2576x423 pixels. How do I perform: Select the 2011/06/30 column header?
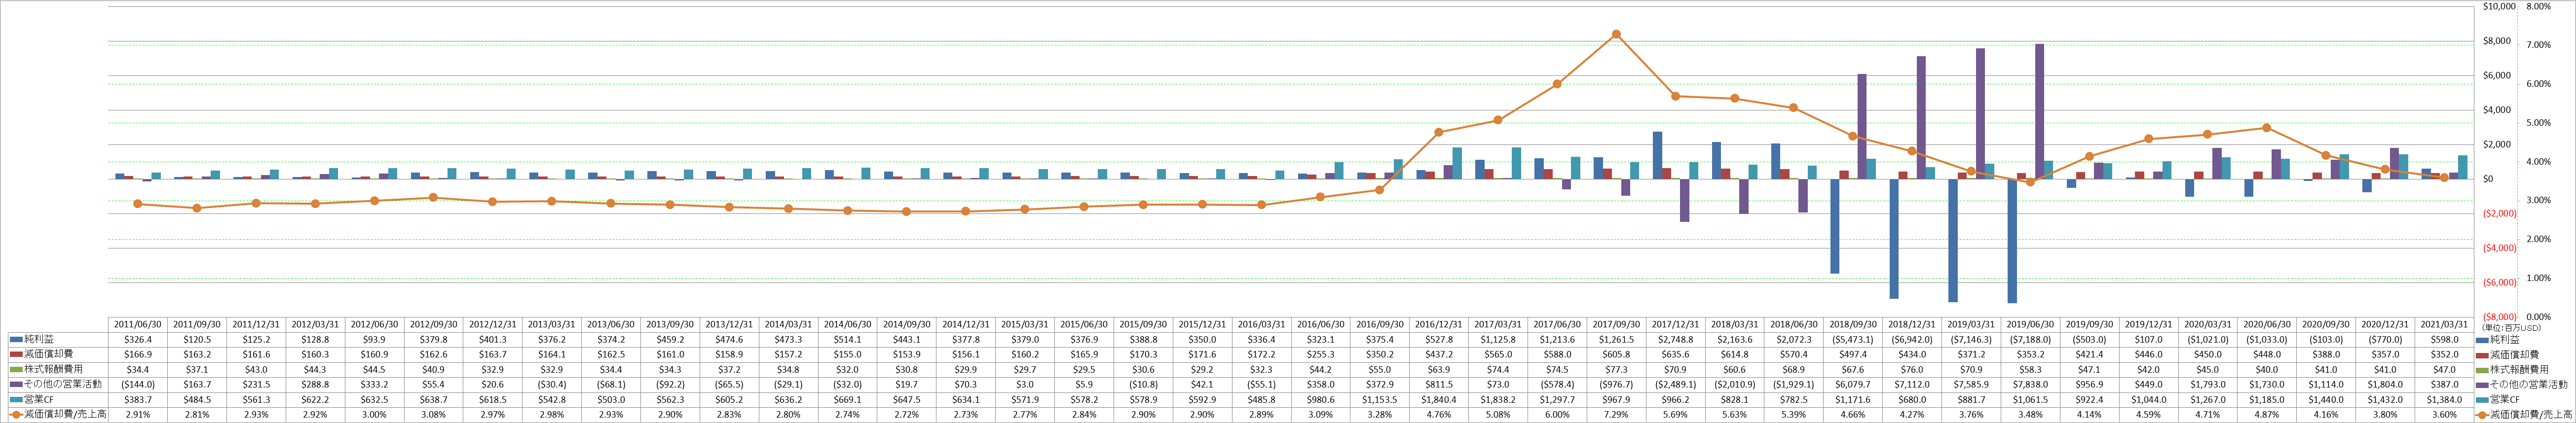pos(137,325)
